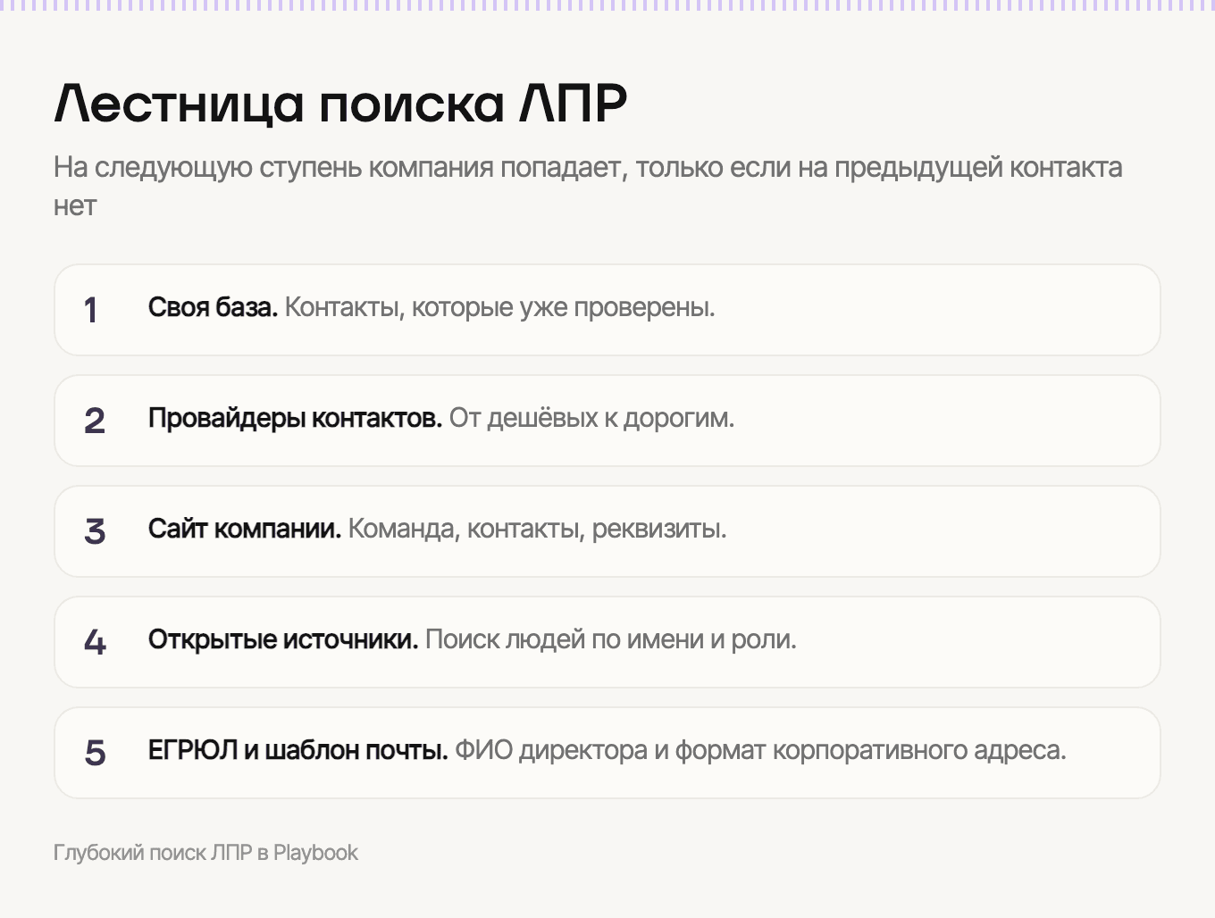The width and height of the screenshot is (1215, 918).
Task: Click the bold label "Сайт компании."
Action: coord(245,529)
